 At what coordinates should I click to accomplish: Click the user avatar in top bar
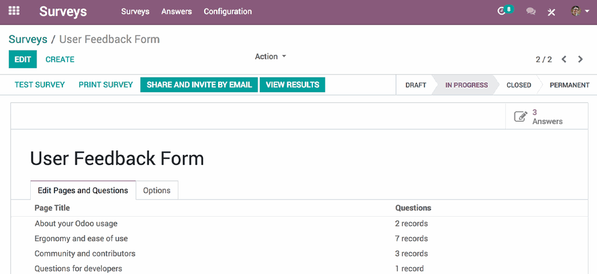pyautogui.click(x=576, y=11)
